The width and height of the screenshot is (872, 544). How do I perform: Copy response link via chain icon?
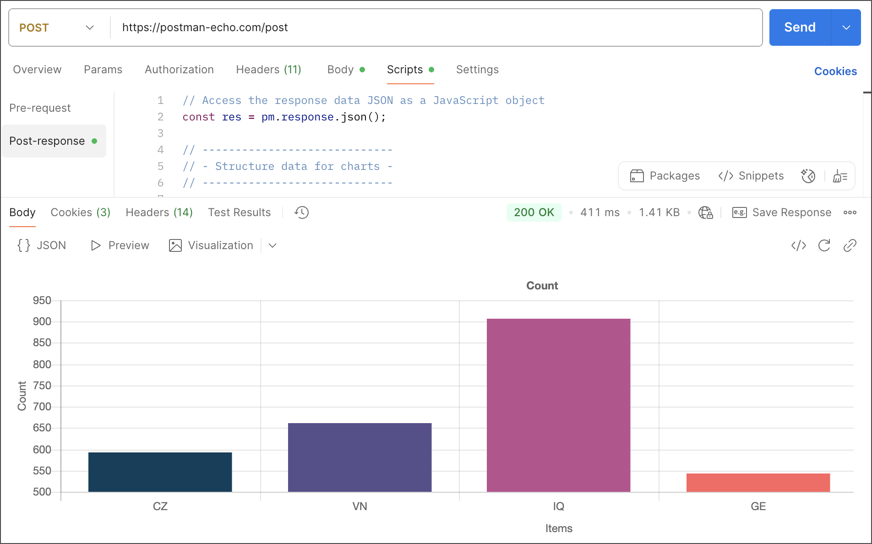[x=850, y=245]
